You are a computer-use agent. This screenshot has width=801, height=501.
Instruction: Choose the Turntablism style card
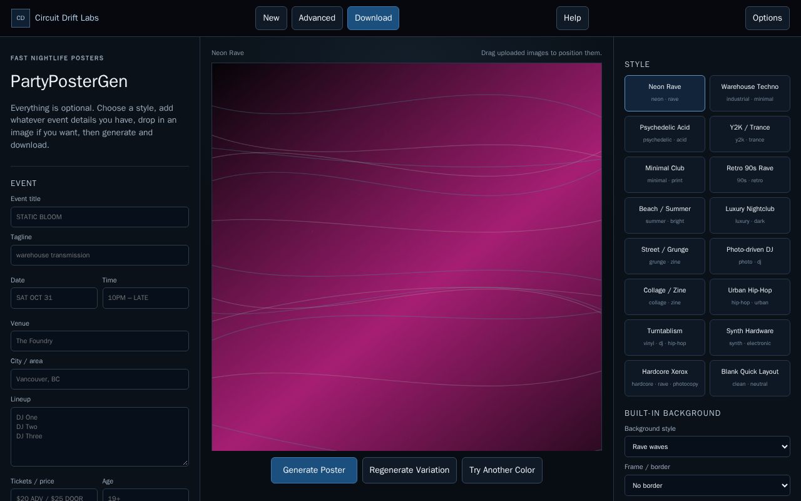tap(665, 338)
